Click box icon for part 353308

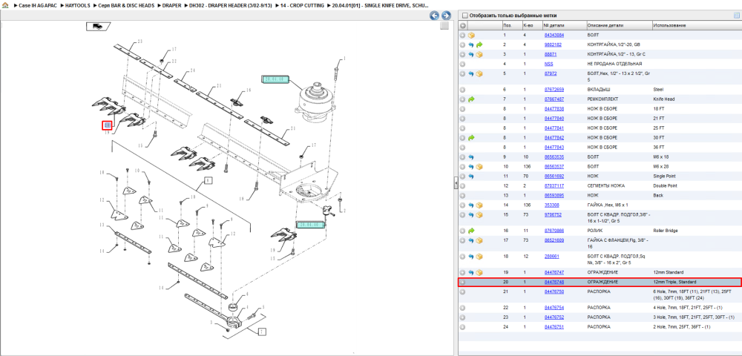(479, 205)
